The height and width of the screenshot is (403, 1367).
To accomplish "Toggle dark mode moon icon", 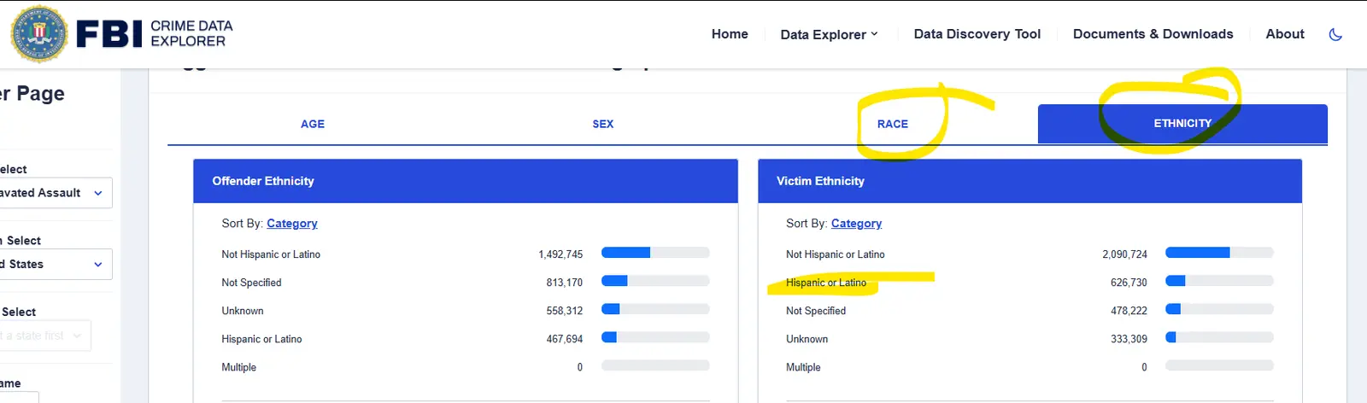I will pyautogui.click(x=1335, y=34).
